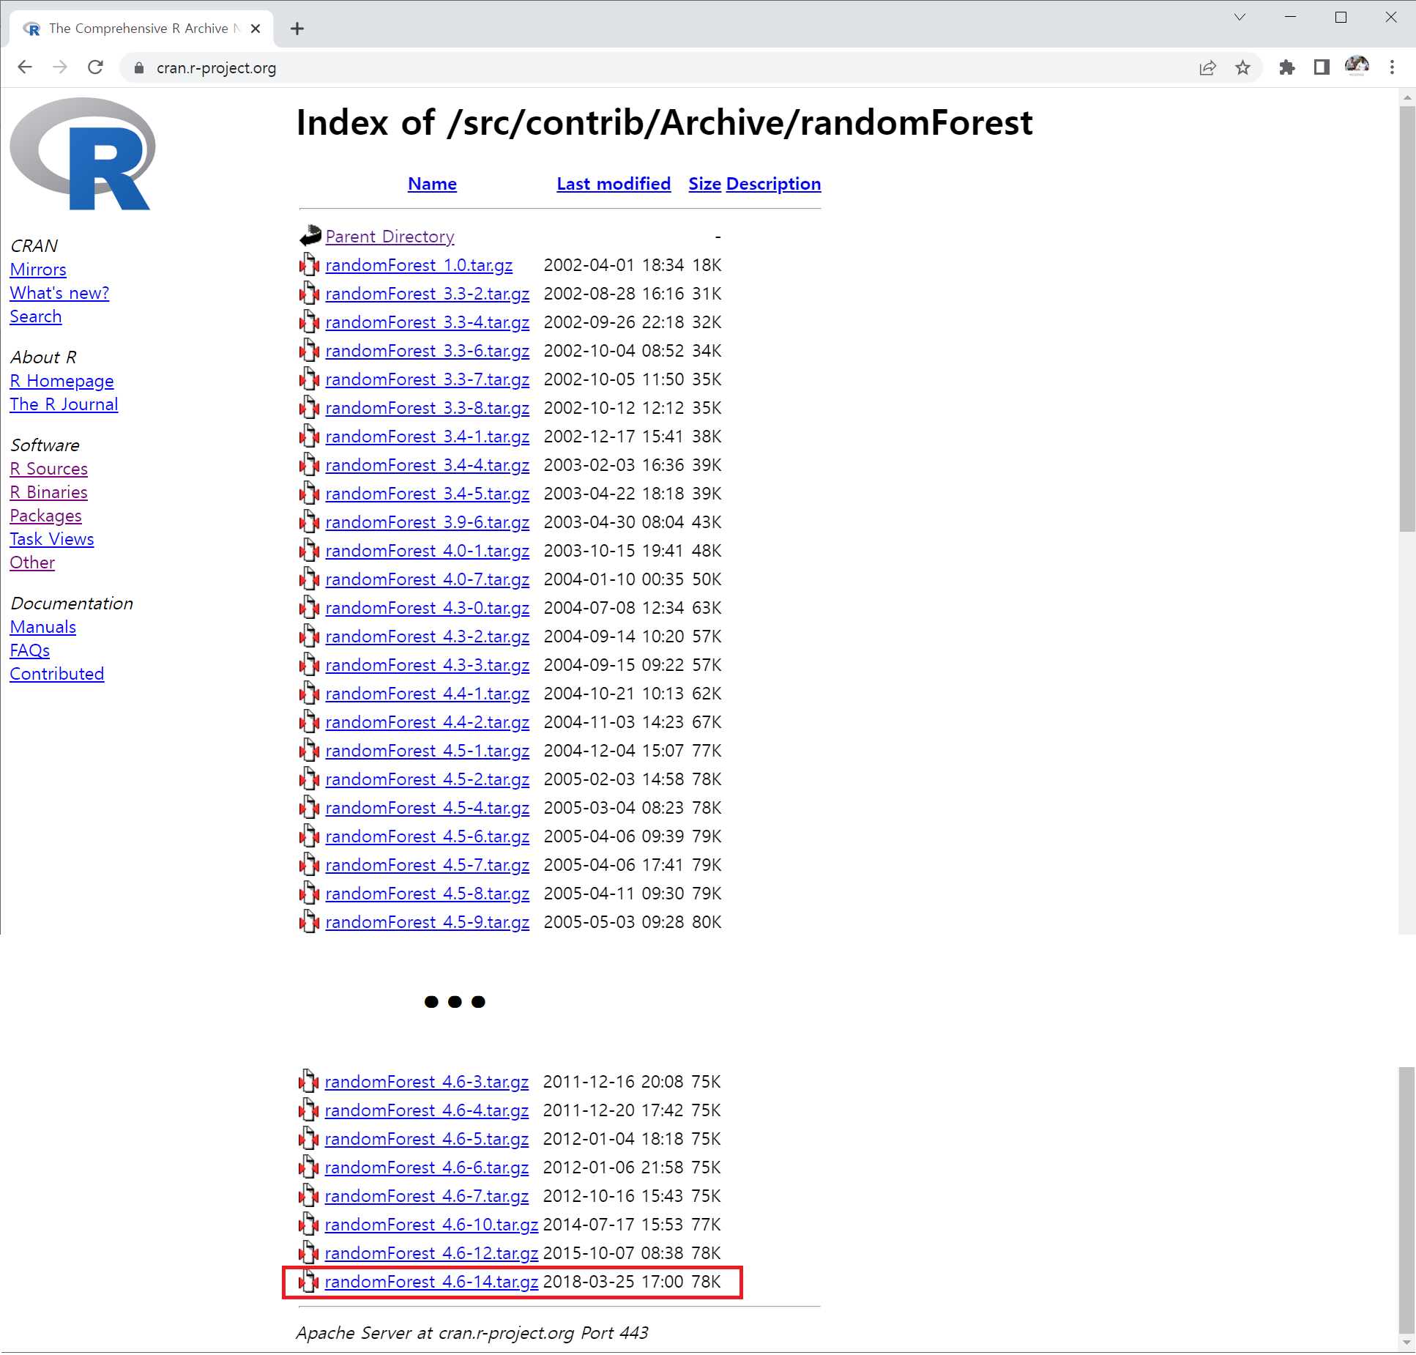The image size is (1416, 1355).
Task: Click file icon beside randomForest_4.5-6.tar.gz
Action: [310, 836]
